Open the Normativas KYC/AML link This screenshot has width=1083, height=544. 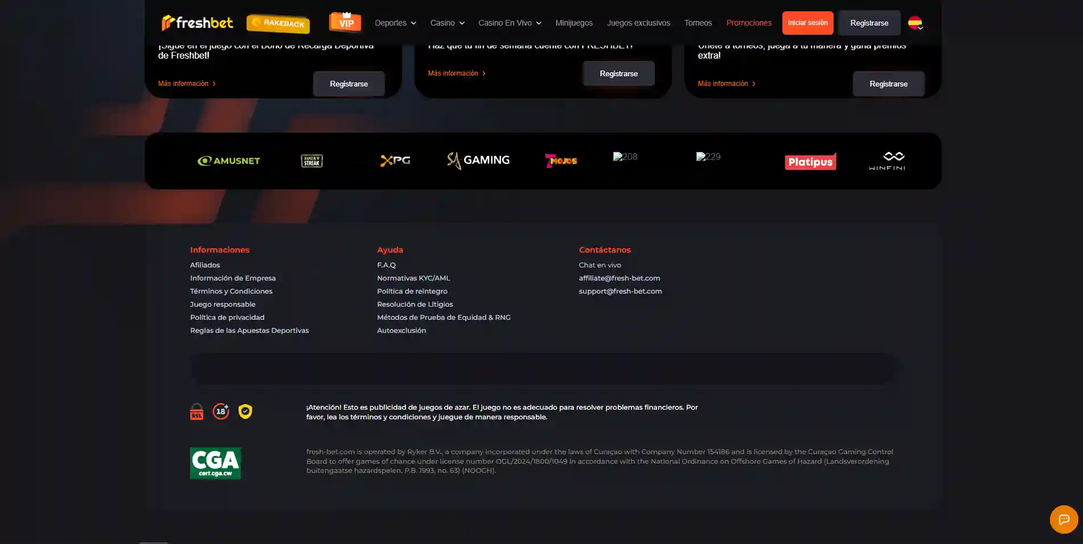pyautogui.click(x=413, y=278)
